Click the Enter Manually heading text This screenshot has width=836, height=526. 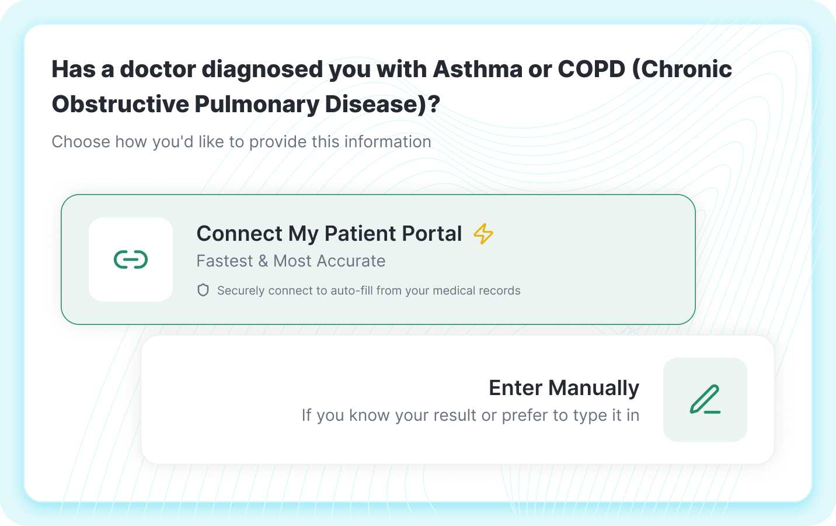pyautogui.click(x=563, y=387)
